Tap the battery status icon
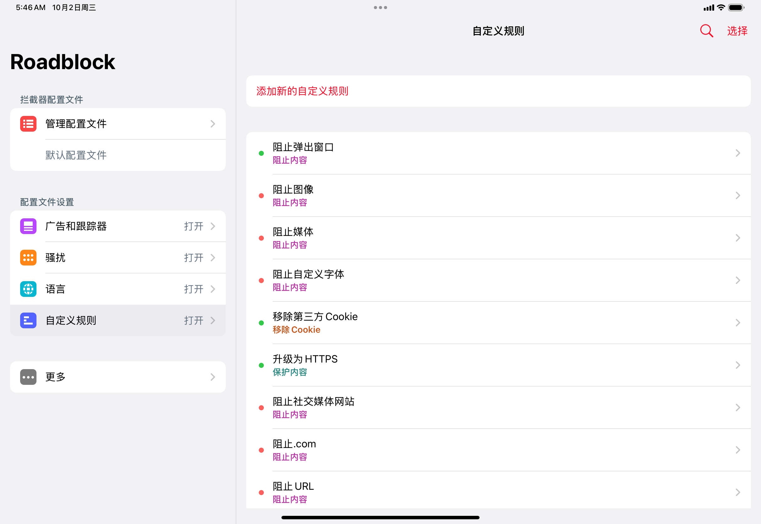The width and height of the screenshot is (761, 524). click(x=736, y=8)
